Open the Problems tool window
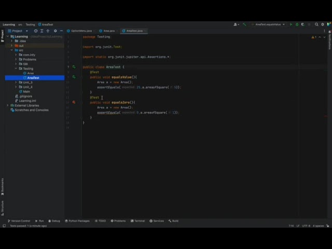Image resolution: width=332 pixels, height=249 pixels. [x=118, y=221]
